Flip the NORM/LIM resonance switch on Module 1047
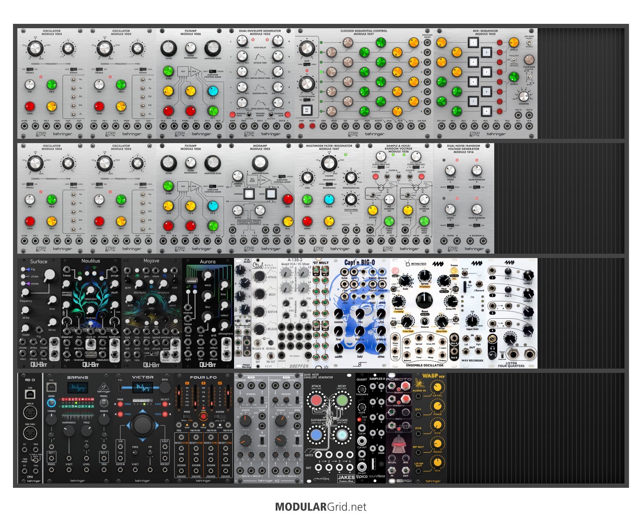Viewport: 642px width, 516px height. 329,184
